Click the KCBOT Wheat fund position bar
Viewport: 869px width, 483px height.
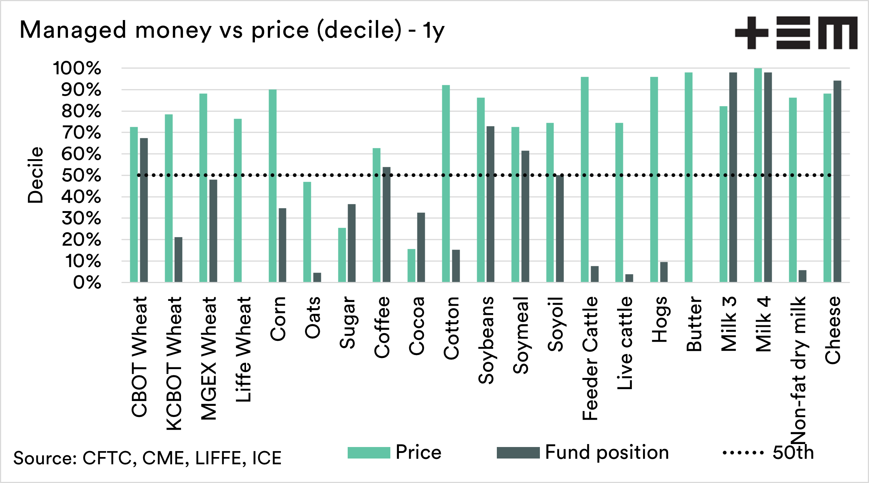pyautogui.click(x=178, y=260)
